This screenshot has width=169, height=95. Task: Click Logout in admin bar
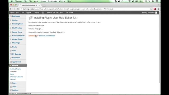(36, 13)
